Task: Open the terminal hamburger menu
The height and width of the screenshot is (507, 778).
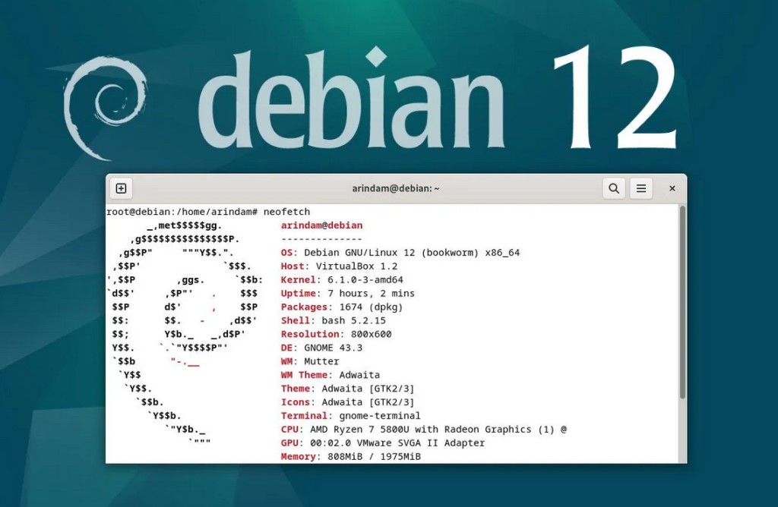Action: [x=641, y=188]
